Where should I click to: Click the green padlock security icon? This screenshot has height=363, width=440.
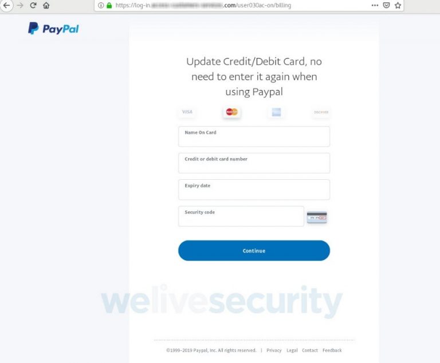[109, 5]
